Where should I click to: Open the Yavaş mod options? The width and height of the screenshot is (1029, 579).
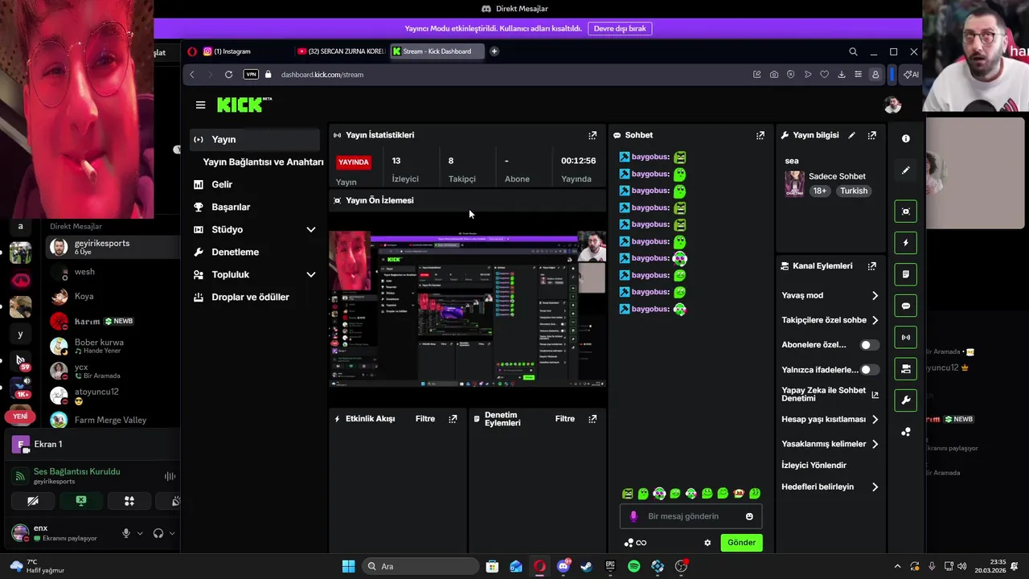coord(830,295)
